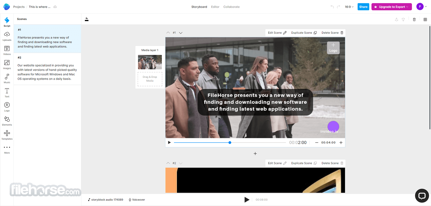431x206 pixels.
Task: Open Voiceover option
Action: tap(137, 200)
